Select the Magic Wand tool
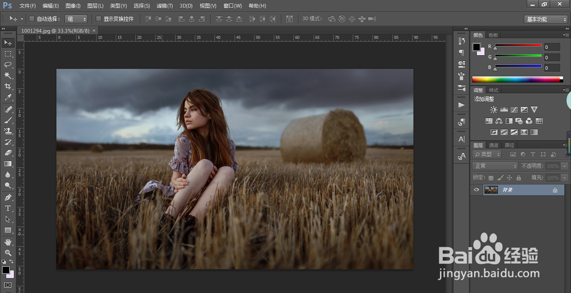 [x=8, y=76]
